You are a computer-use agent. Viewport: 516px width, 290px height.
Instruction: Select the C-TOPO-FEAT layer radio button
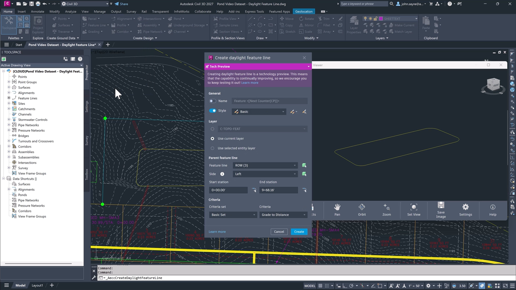point(212,129)
